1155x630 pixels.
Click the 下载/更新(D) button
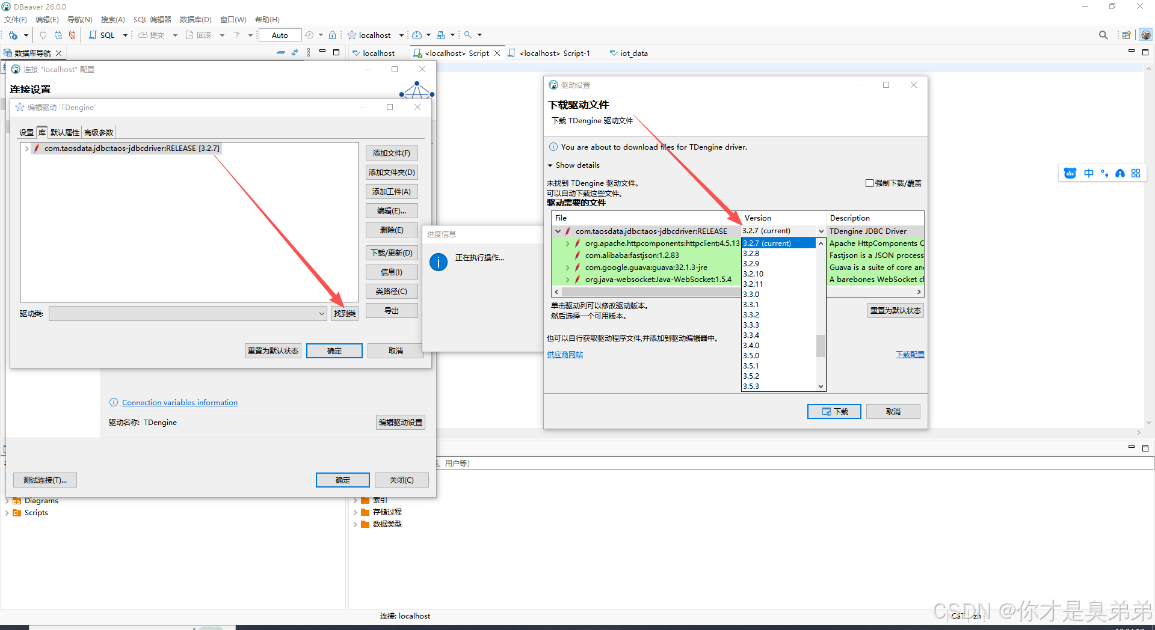(x=392, y=253)
